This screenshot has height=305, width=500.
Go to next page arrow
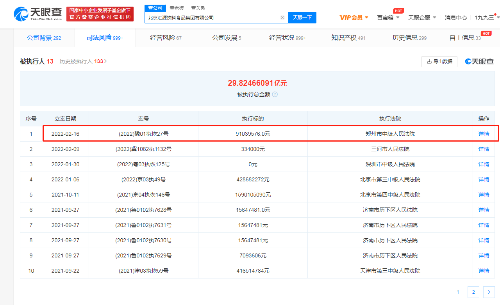489,292
